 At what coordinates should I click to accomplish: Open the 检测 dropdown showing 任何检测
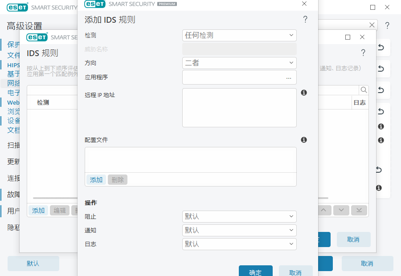tap(239, 35)
